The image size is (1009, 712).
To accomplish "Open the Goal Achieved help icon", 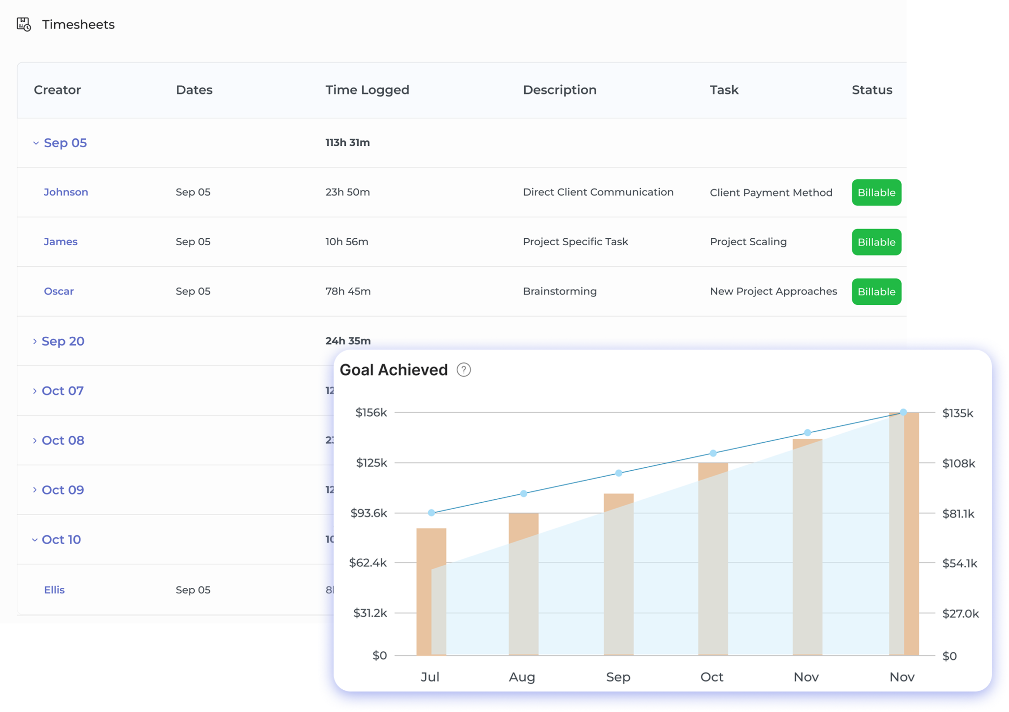I will (x=464, y=369).
